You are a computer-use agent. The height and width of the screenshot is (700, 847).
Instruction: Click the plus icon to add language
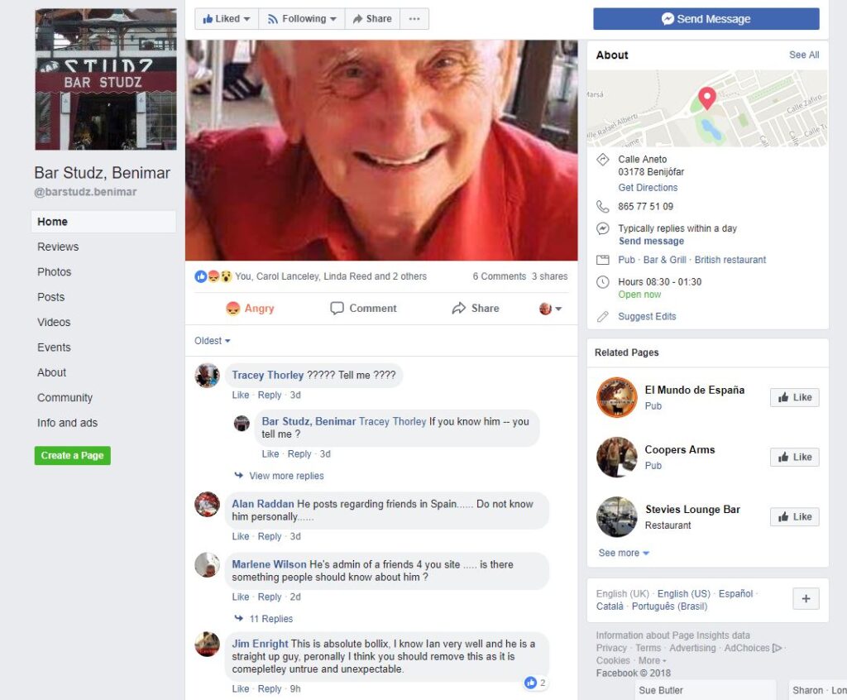coord(806,599)
